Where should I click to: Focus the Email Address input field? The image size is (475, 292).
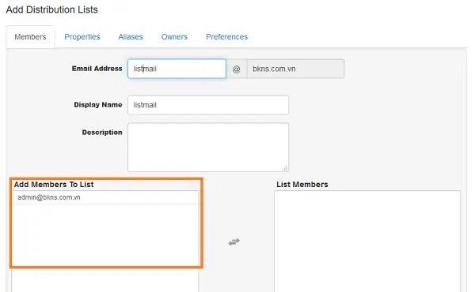coord(177,69)
